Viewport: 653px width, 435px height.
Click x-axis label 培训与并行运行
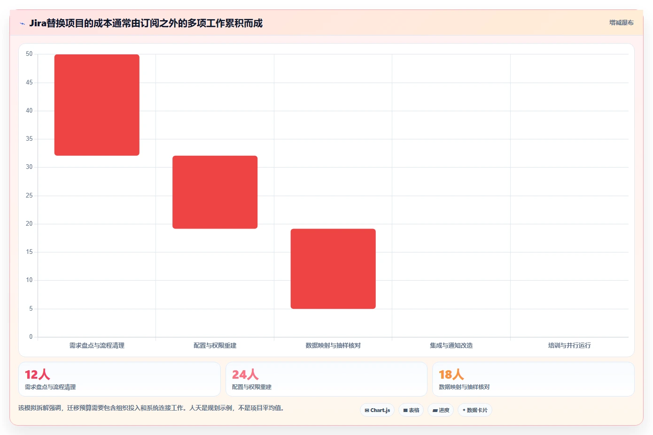(x=569, y=345)
